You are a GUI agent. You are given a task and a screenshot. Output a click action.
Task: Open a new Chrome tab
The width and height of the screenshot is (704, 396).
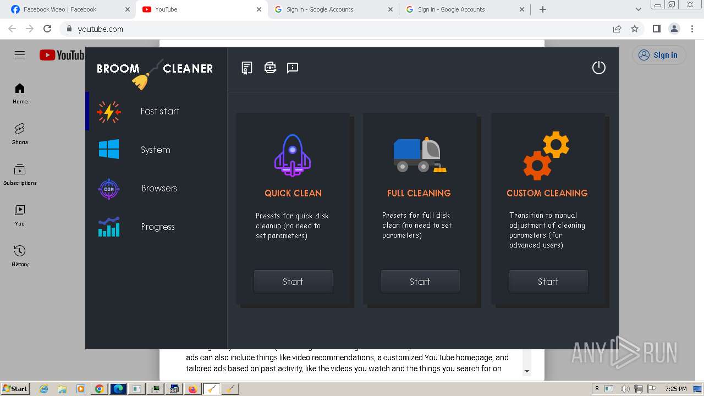543,9
